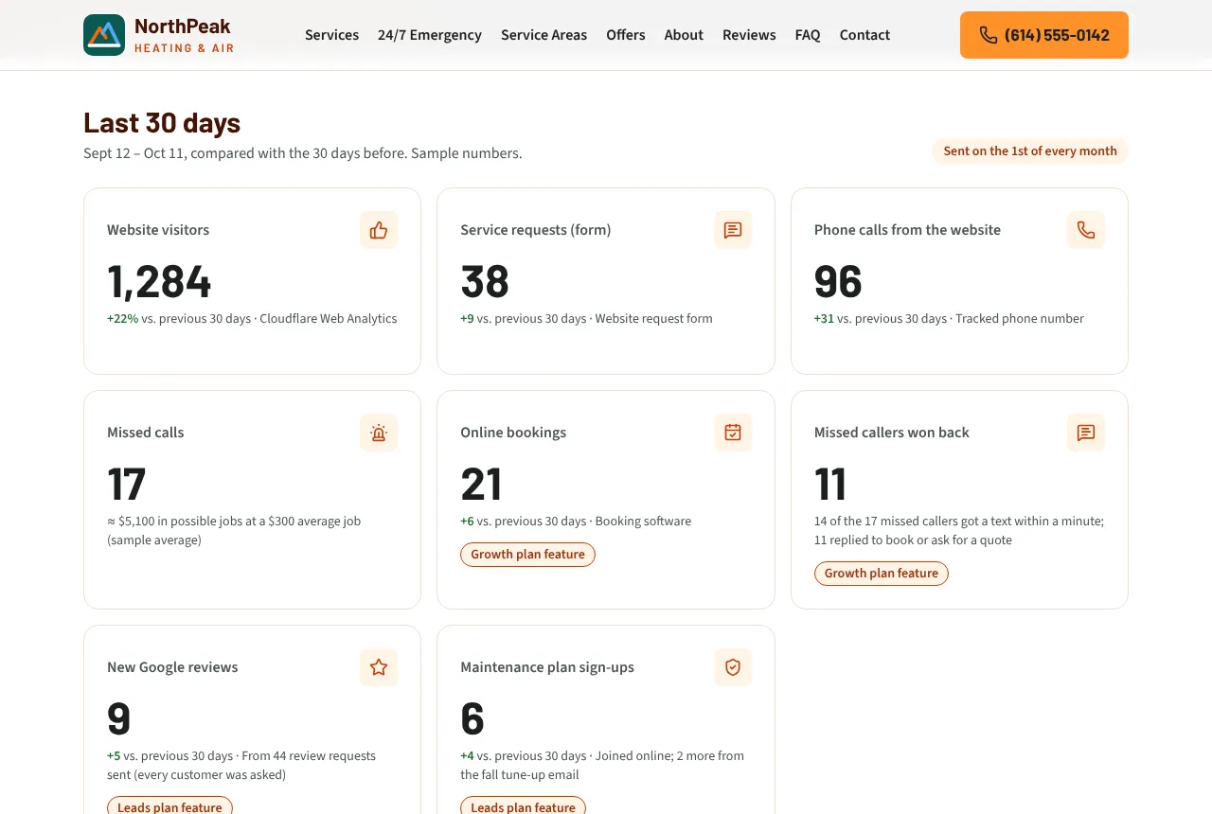This screenshot has width=1212, height=814.
Task: Click Growth plan feature tag under Missed callers won back
Action: 882,574
